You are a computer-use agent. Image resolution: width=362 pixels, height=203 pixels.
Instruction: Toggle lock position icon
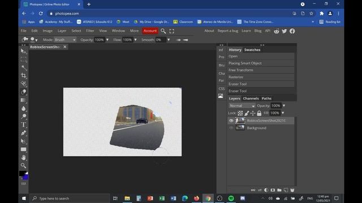coord(253,113)
